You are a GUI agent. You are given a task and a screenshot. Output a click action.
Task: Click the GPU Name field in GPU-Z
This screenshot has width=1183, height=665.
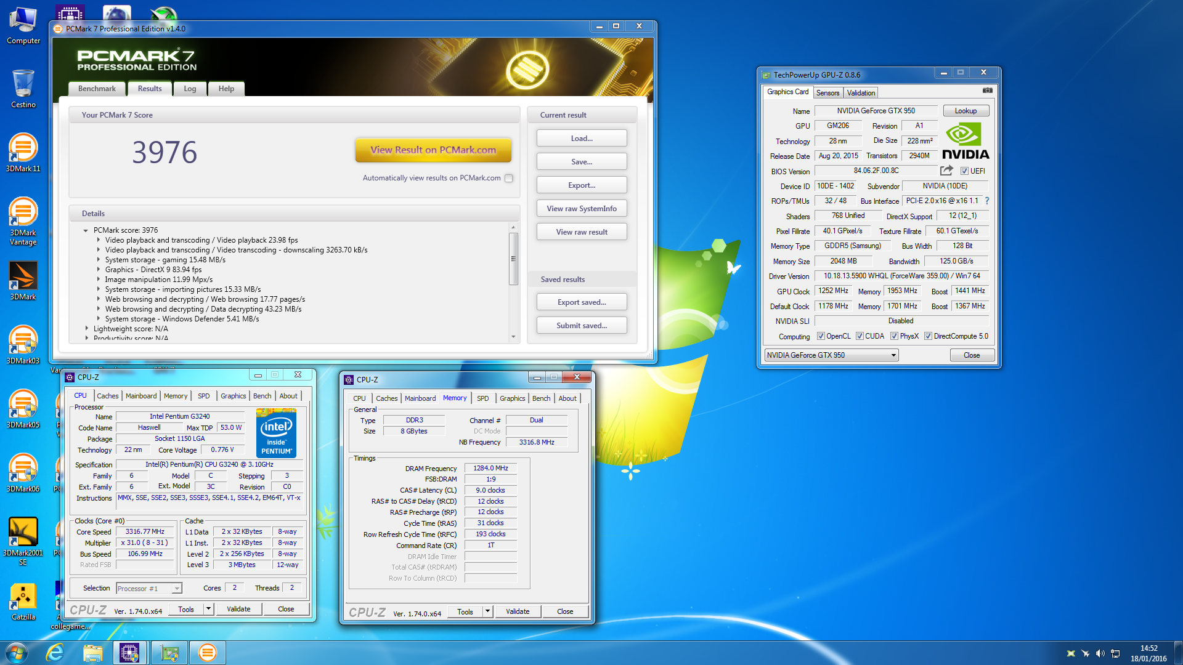click(876, 111)
